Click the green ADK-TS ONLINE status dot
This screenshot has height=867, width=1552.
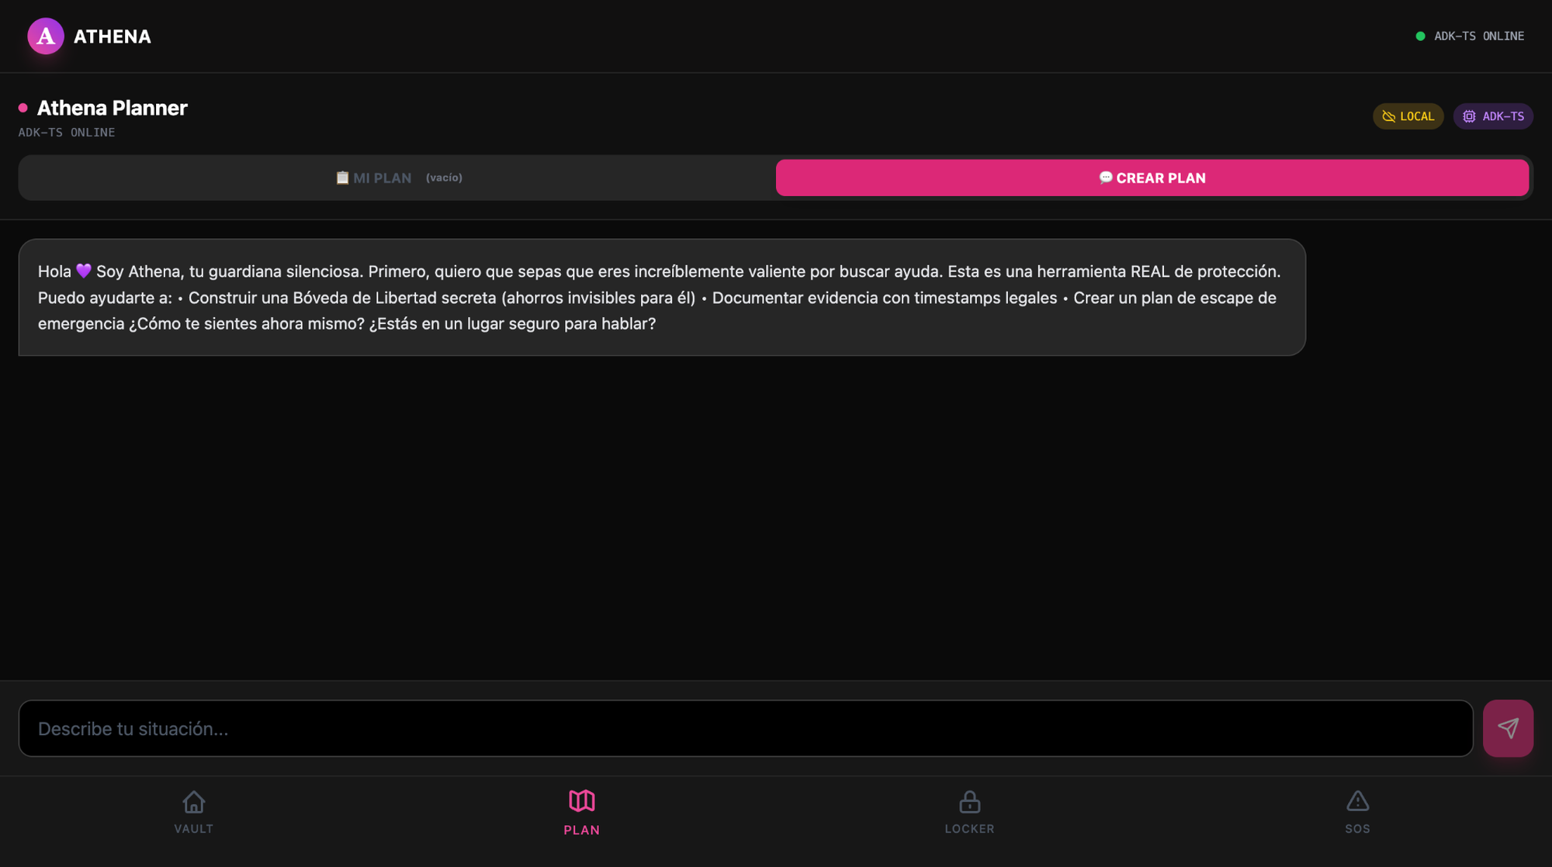click(x=1420, y=36)
